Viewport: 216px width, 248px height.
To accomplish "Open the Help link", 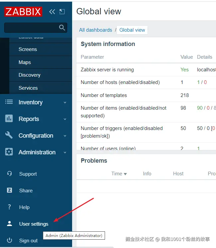I will pos(24,207).
